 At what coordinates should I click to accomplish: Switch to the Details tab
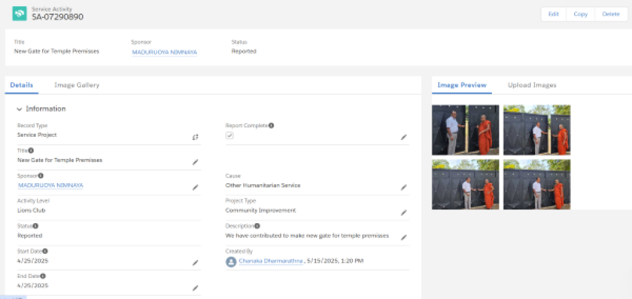click(x=22, y=85)
